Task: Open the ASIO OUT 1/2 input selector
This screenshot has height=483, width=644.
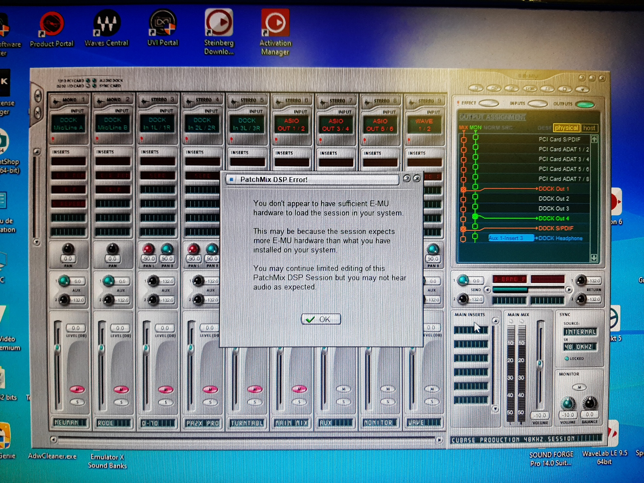Action: click(291, 125)
